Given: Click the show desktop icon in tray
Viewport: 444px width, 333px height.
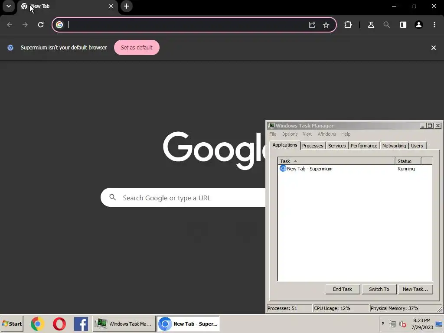Looking at the screenshot, I should point(439,323).
